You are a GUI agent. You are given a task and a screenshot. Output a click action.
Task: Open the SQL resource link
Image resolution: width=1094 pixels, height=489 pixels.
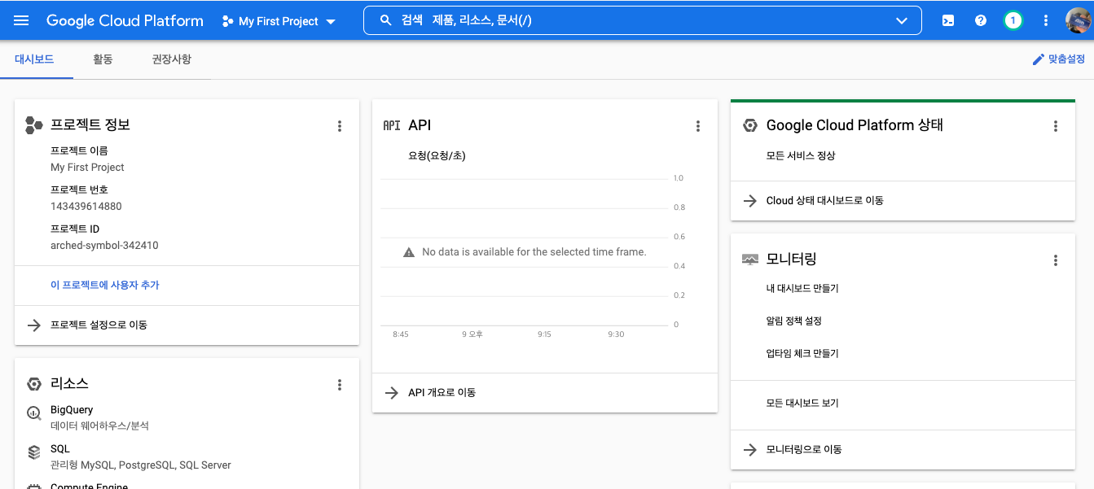pos(60,449)
